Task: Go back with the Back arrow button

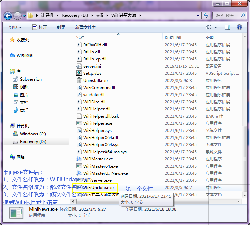Action: 8,16
